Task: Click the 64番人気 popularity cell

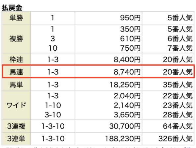Action: coord(178,126)
